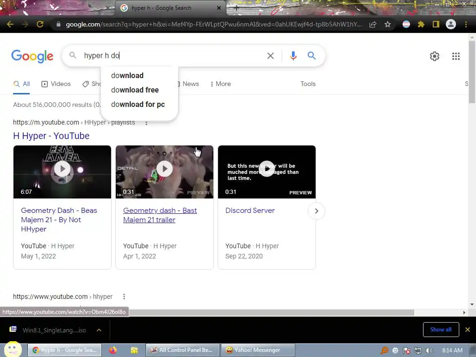Open Firefox from the taskbar
The width and height of the screenshot is (476, 357).
(x=113, y=350)
